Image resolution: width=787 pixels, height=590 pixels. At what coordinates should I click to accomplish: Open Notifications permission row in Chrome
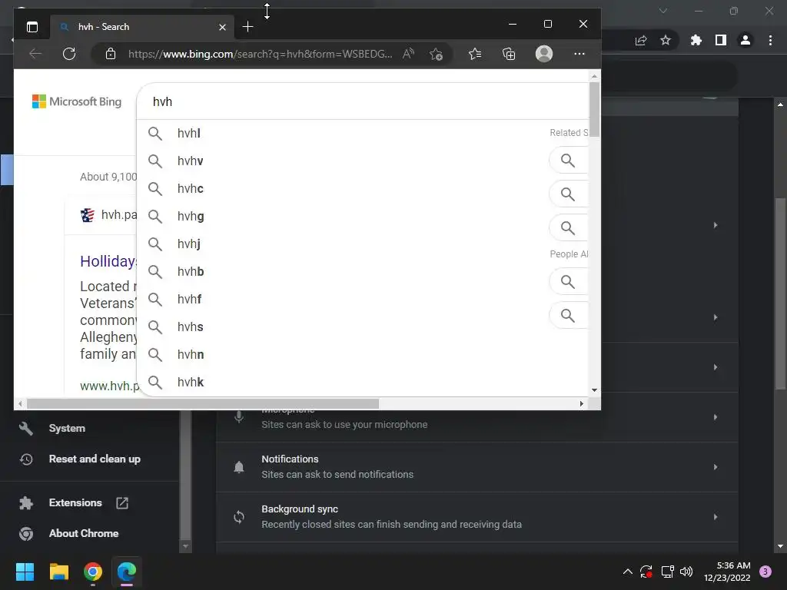click(x=477, y=467)
